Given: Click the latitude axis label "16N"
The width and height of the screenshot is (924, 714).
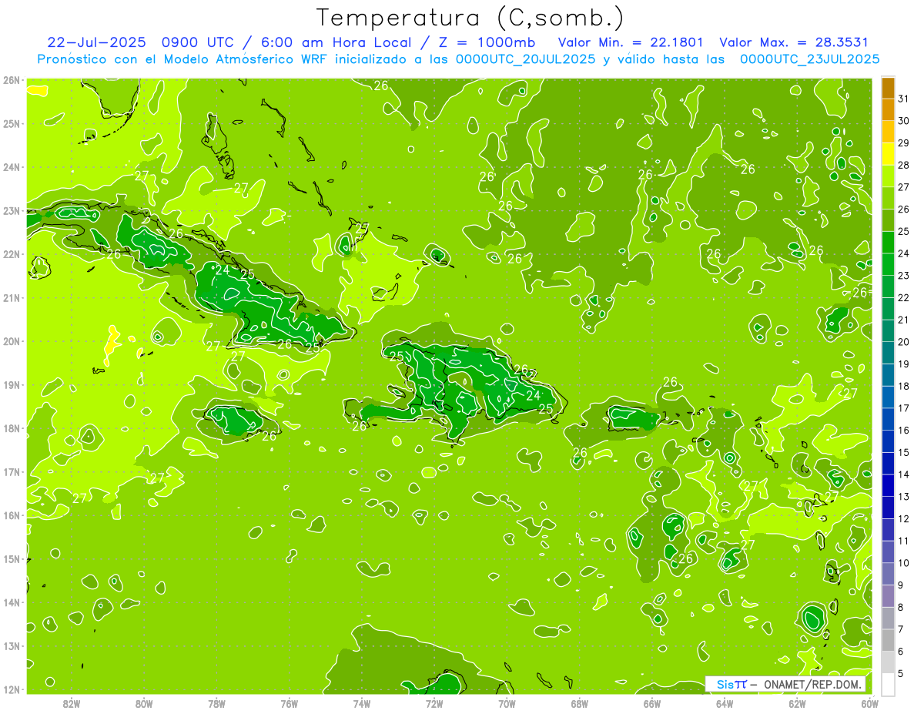Looking at the screenshot, I should (x=11, y=515).
